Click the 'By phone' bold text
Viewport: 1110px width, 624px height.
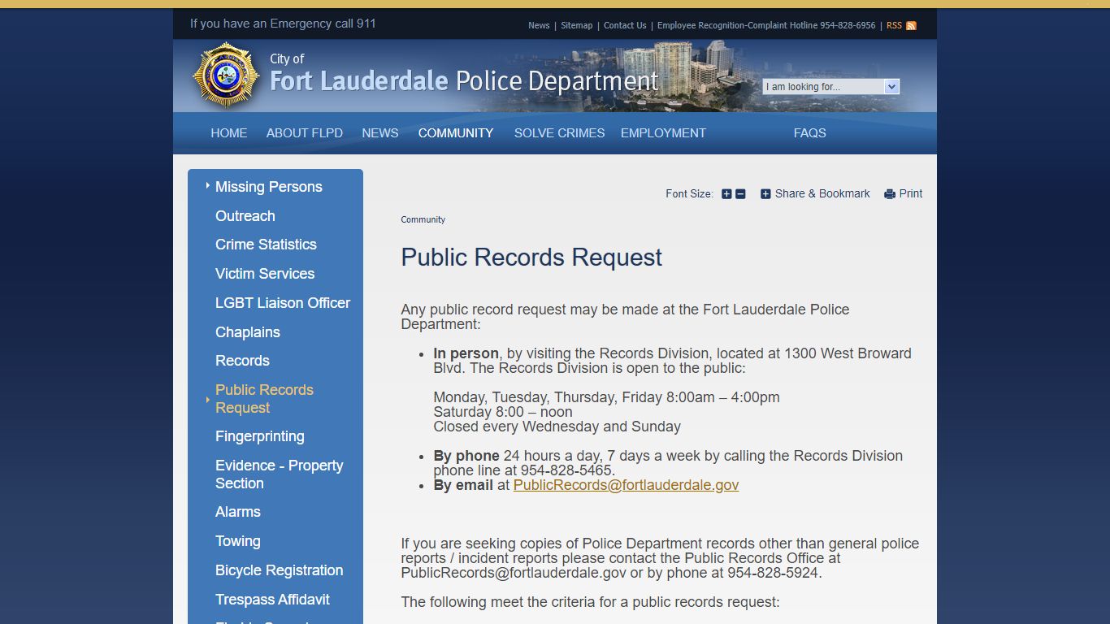pyautogui.click(x=466, y=456)
